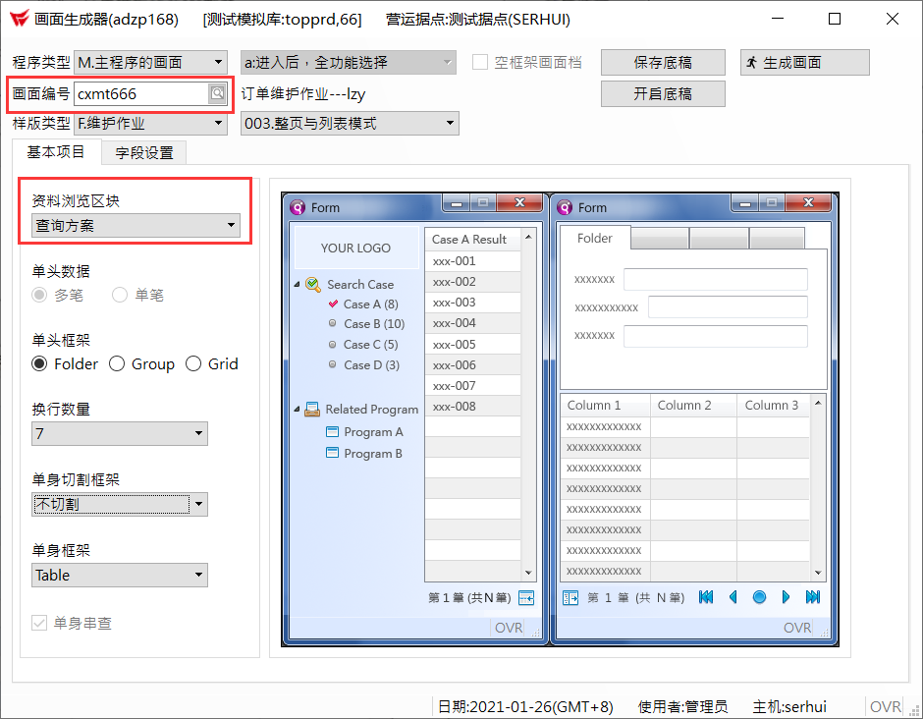Screen dimensions: 923x719
Task: Click the red application logo in title bar
Action: pyautogui.click(x=19, y=19)
